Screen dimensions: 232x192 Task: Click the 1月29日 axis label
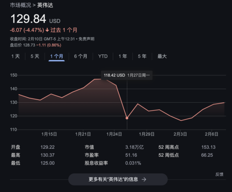click(147, 134)
